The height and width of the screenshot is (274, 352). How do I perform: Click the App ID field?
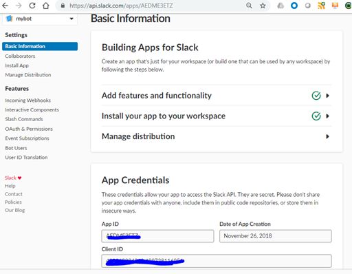[157, 236]
